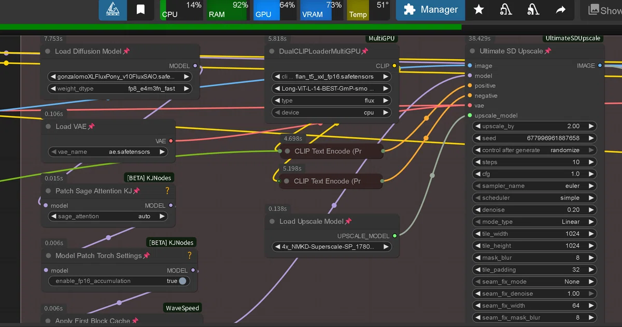Increase upscale_by value with right arrow
622x327 pixels.
[591, 126]
